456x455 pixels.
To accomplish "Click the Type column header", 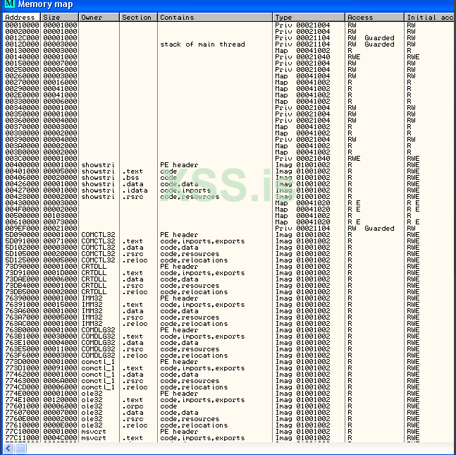I will click(309, 18).
